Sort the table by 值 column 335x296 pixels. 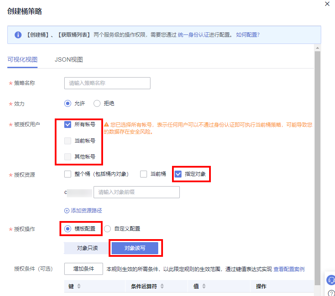tap(204, 286)
